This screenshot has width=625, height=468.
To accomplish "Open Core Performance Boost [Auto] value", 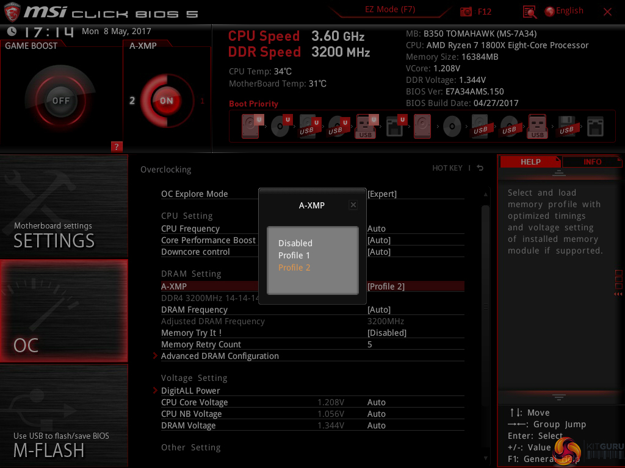I will pos(379,240).
